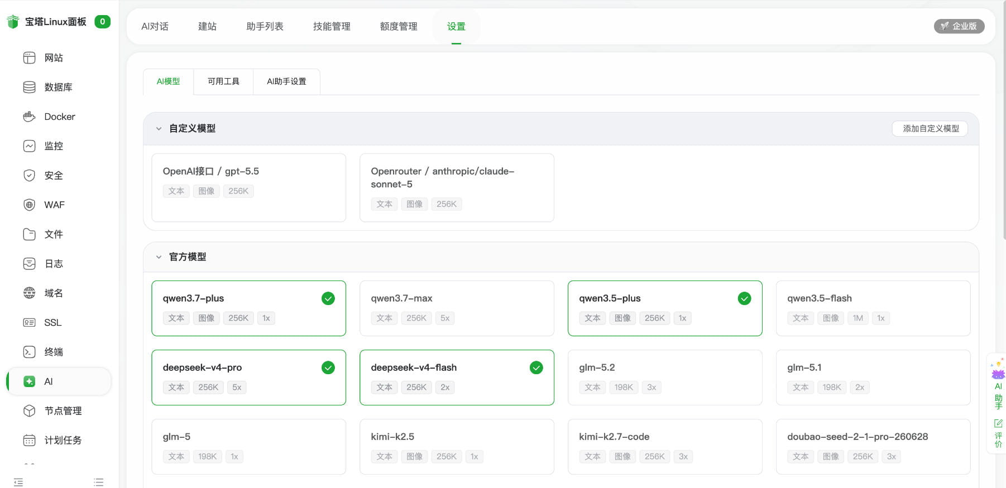Screen dimensions: 1006x488
Task: Click the 添加自定义模型 button
Action: (931, 128)
